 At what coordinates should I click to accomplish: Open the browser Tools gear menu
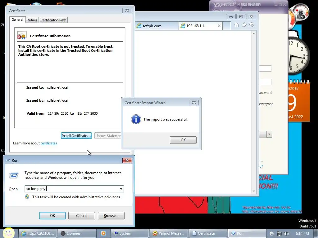pos(252,25)
